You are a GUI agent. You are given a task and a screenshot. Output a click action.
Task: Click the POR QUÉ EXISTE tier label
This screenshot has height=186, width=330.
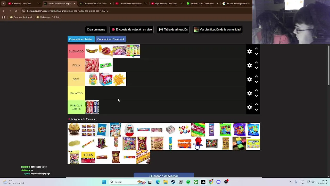(76, 107)
